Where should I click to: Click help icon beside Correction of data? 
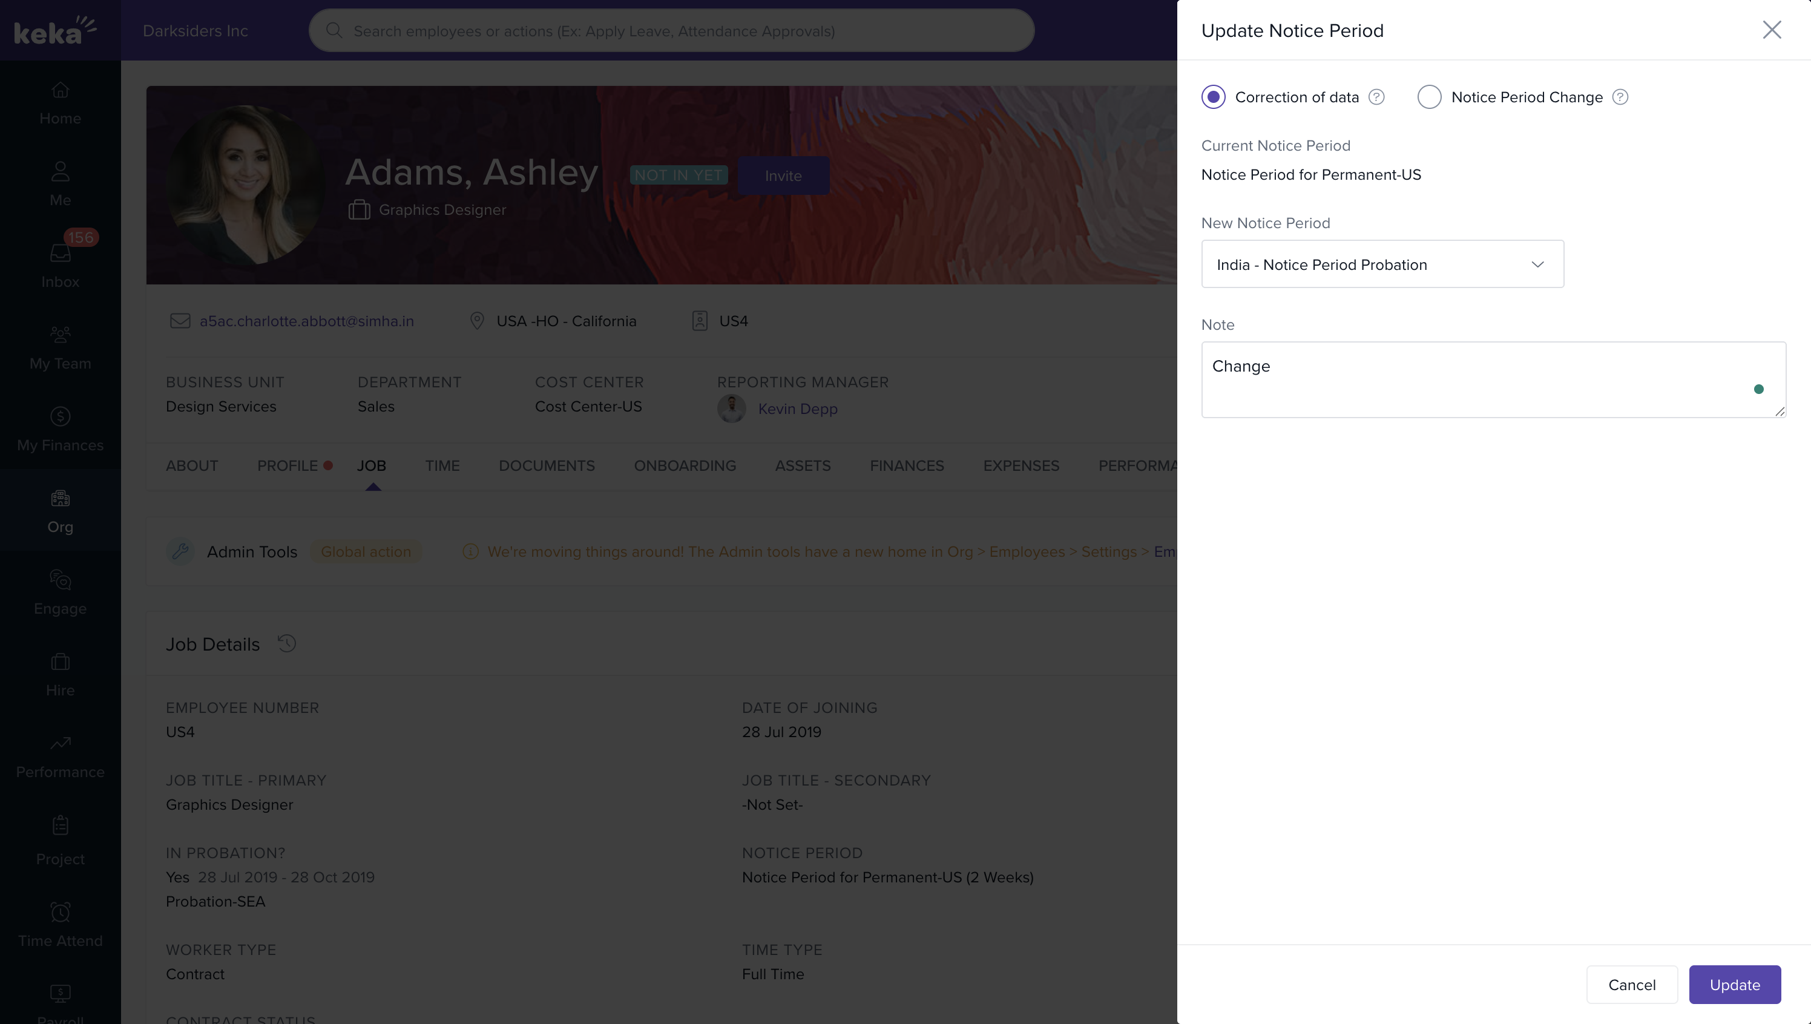[1376, 97]
